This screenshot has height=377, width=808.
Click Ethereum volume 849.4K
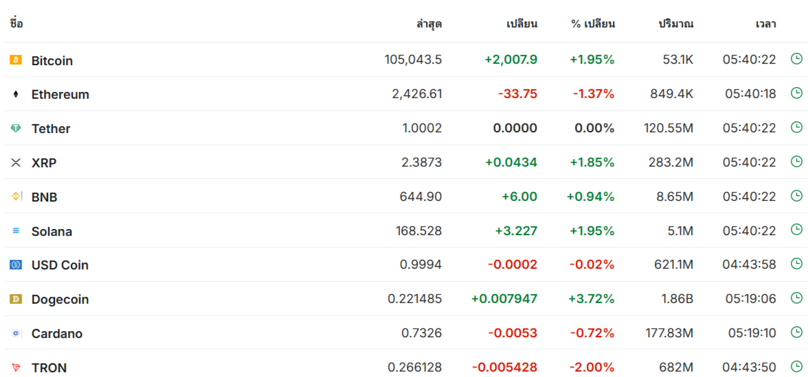(x=671, y=94)
